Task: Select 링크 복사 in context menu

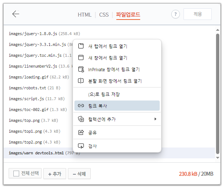Action: tap(117, 106)
